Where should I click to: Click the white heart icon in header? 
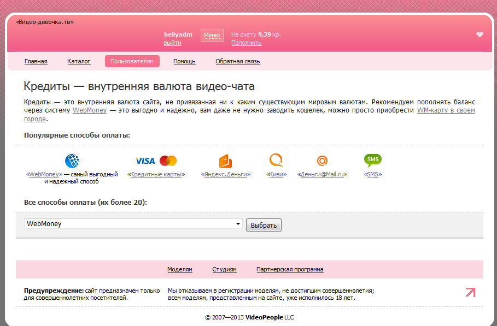coord(480,34)
